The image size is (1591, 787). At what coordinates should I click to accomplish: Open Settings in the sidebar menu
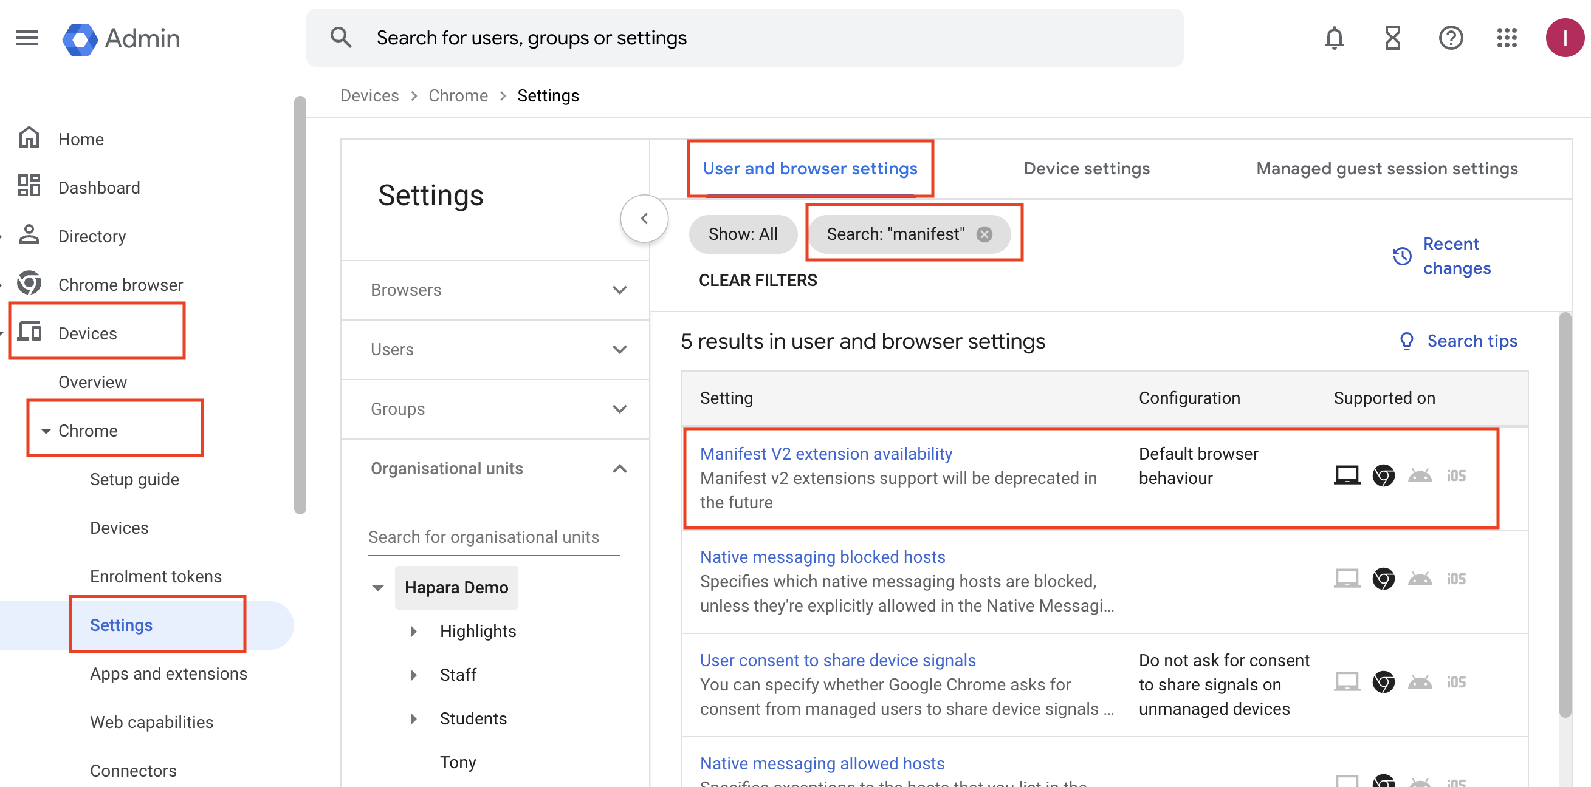[121, 625]
